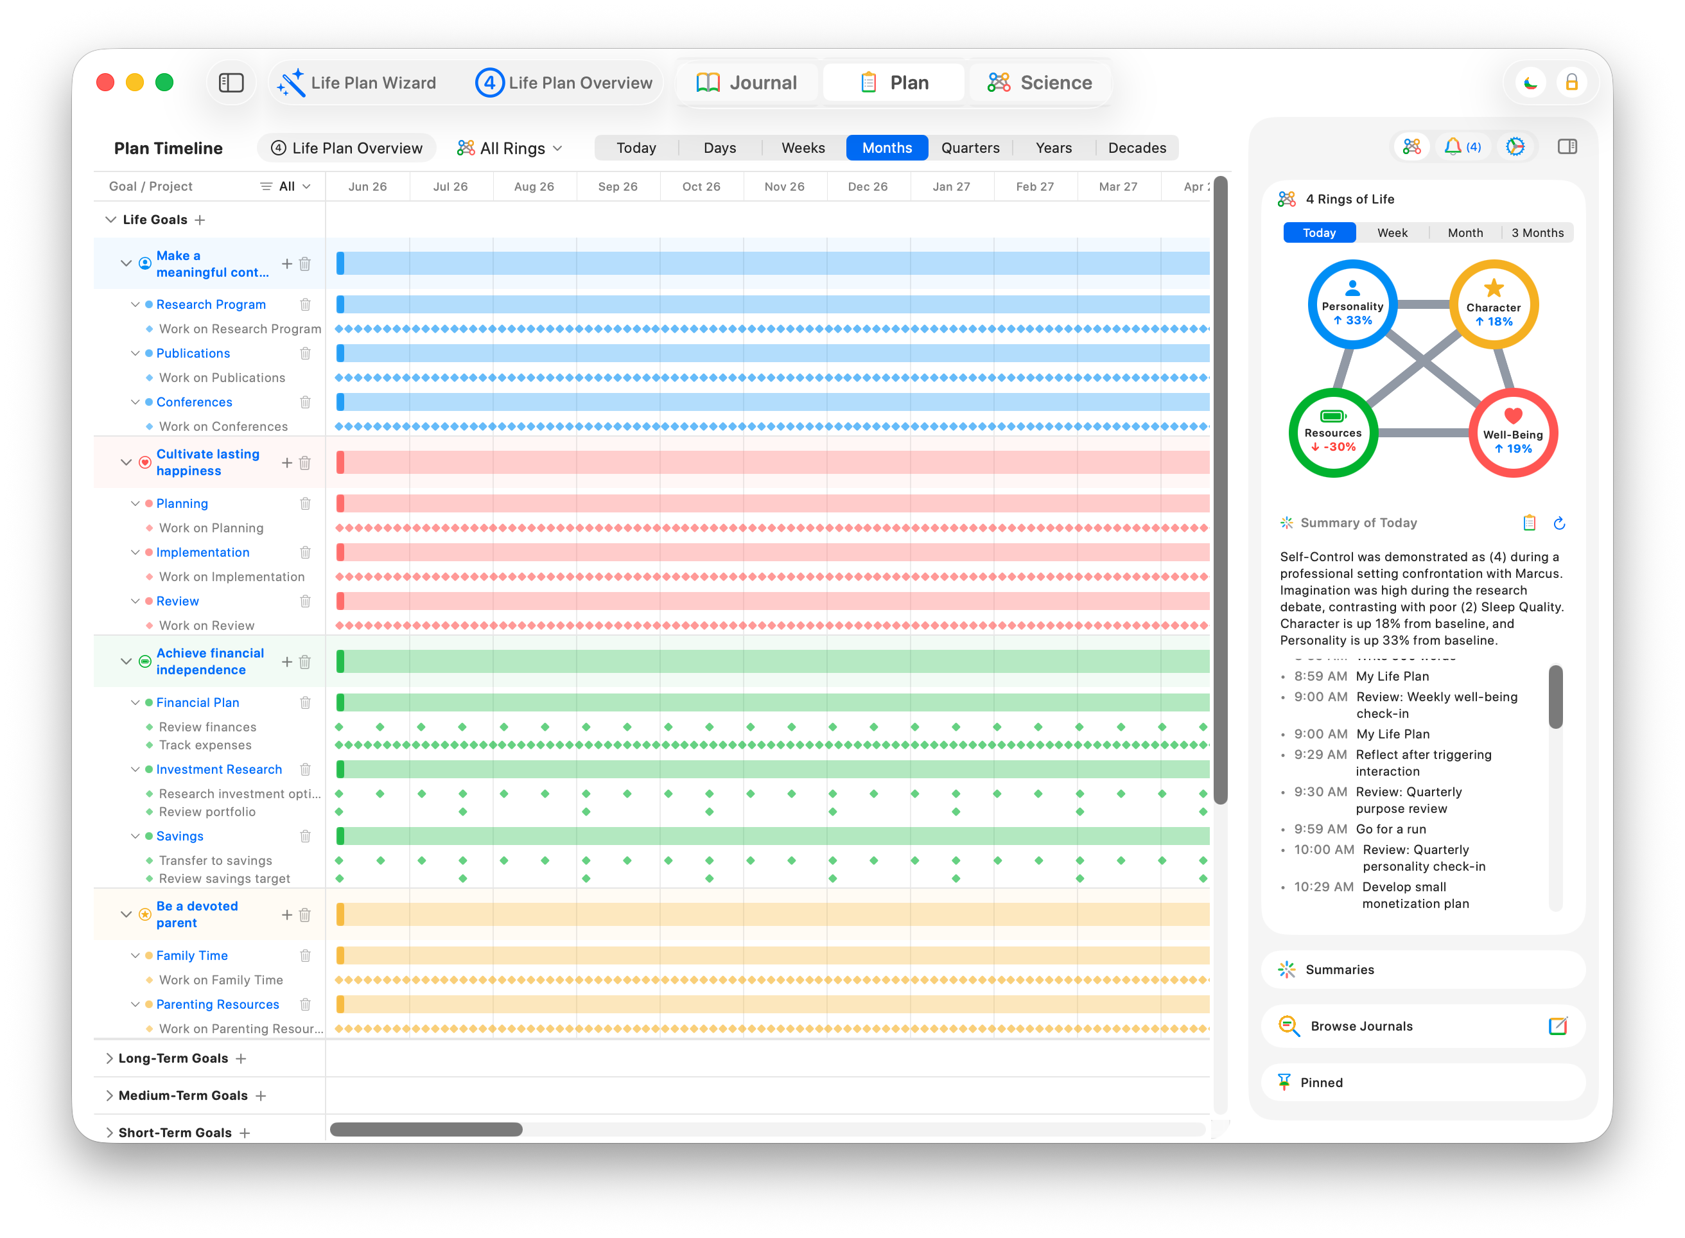Expand the Long-Term Goals section

coord(109,1058)
